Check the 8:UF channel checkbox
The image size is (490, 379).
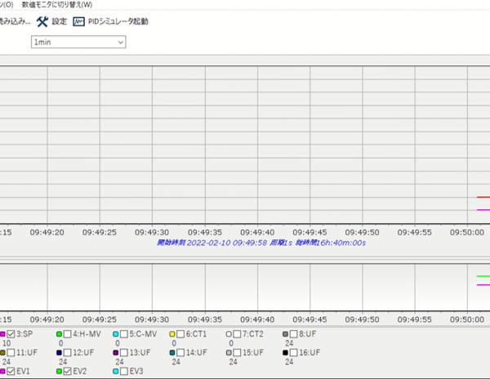click(294, 334)
